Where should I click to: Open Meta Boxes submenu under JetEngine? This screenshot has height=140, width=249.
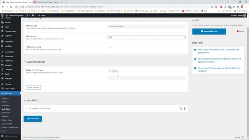pos(6,109)
